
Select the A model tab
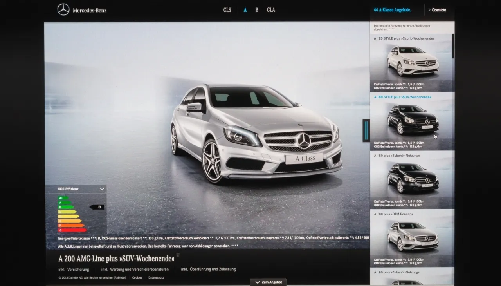245,10
